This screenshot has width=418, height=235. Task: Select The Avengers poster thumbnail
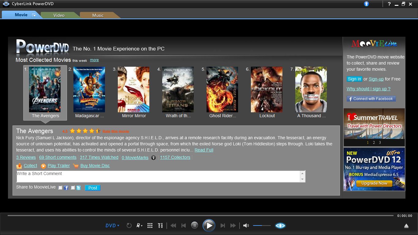tap(45, 89)
